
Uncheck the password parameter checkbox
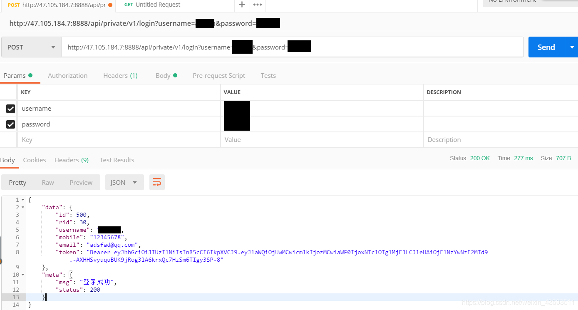tap(10, 124)
